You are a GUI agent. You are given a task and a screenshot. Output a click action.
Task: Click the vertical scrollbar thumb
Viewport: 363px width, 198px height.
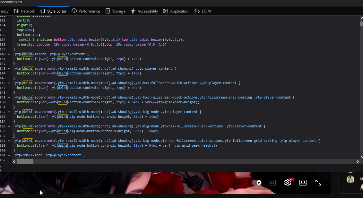pyautogui.click(x=362, y=24)
